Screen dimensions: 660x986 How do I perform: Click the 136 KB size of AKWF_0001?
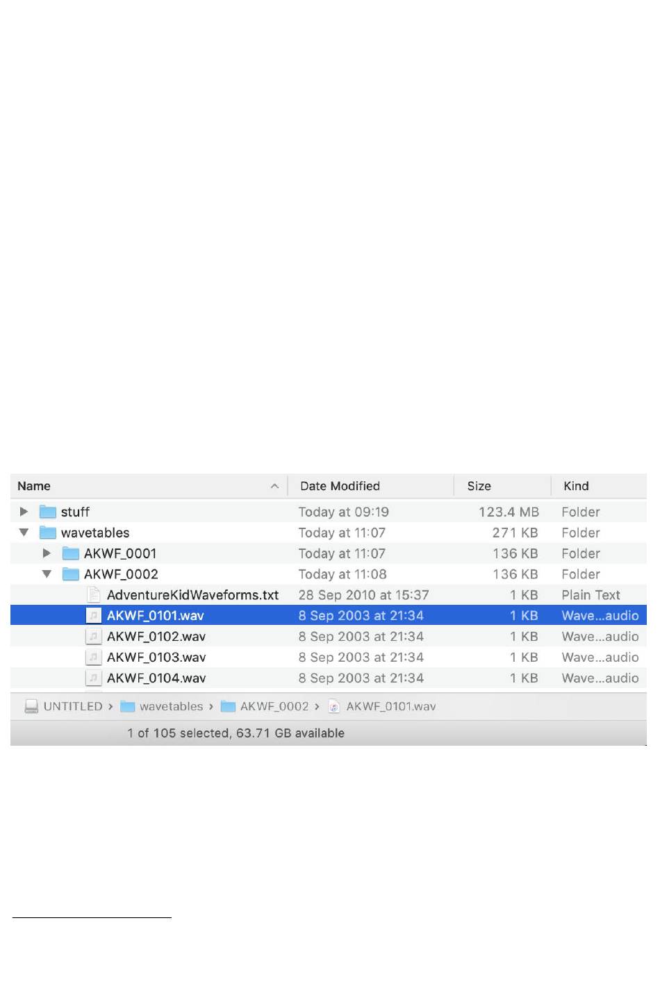point(515,553)
